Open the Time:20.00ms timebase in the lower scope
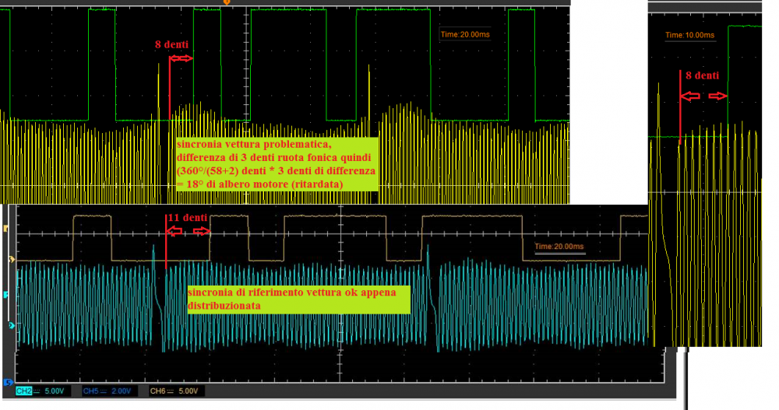Viewport: 779px width, 410px height. point(559,246)
